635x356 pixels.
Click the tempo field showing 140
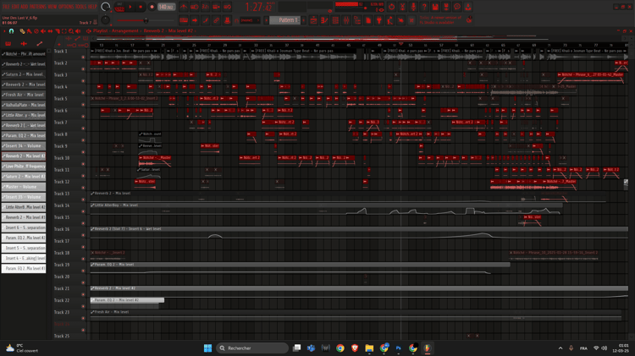tap(167, 7)
